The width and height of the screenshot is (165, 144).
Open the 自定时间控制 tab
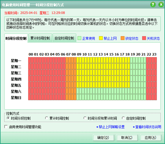(x=64, y=38)
